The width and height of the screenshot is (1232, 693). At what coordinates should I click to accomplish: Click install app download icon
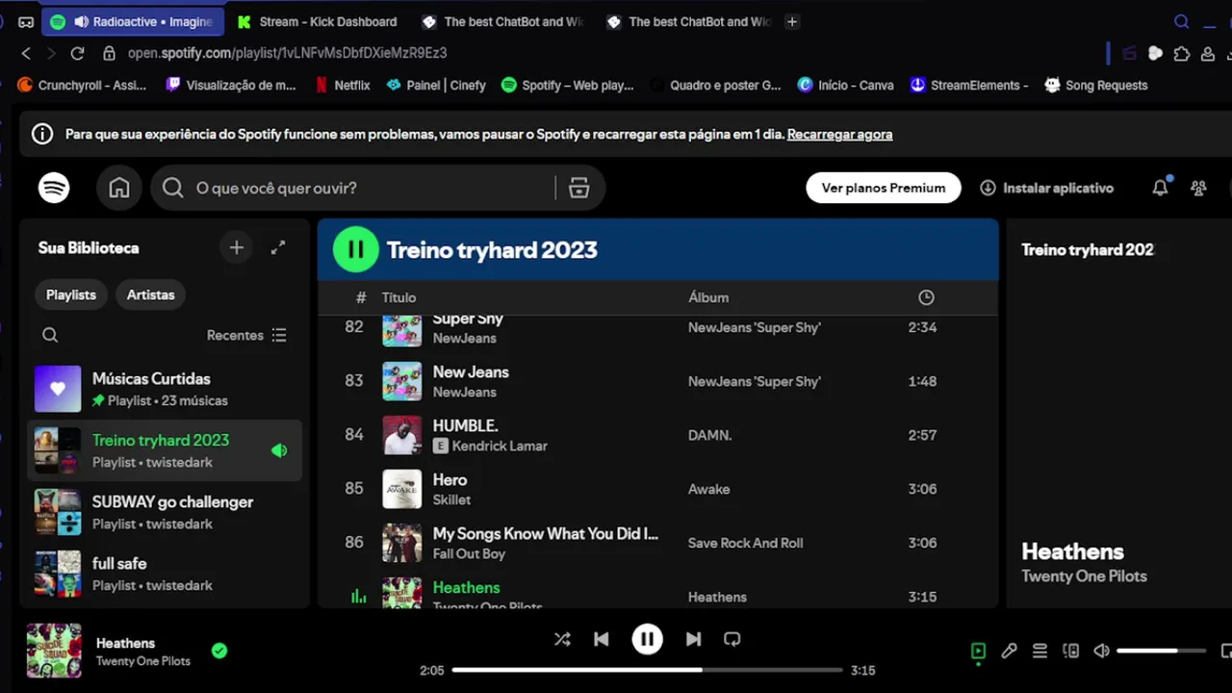click(988, 188)
